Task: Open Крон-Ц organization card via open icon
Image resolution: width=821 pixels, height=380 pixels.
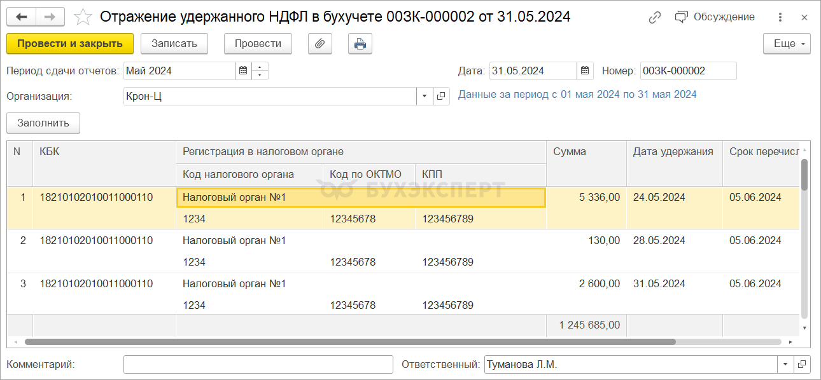Action: 441,97
